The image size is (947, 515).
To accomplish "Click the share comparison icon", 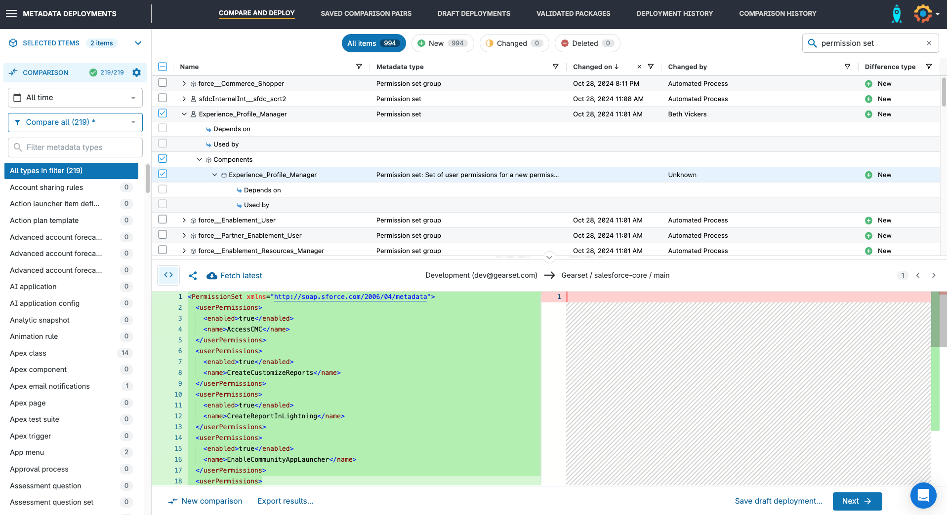I will coord(193,276).
